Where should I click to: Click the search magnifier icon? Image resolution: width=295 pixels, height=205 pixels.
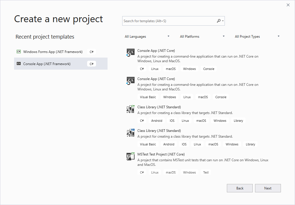click(219, 21)
